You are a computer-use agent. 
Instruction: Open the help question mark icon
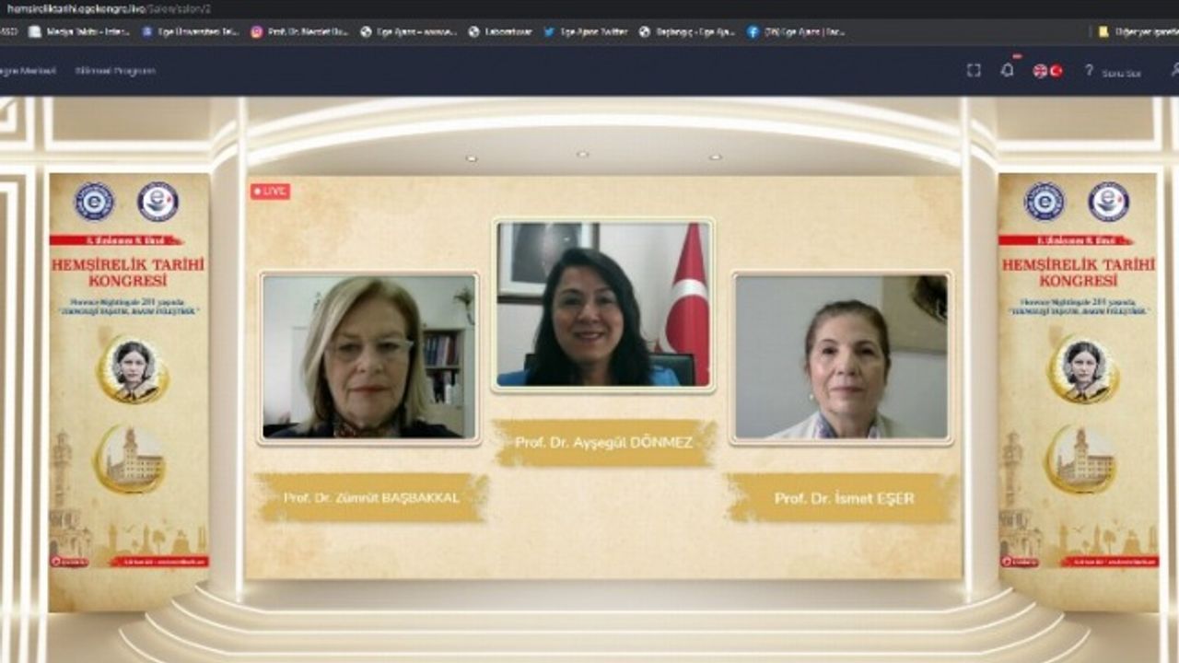pos(1089,70)
